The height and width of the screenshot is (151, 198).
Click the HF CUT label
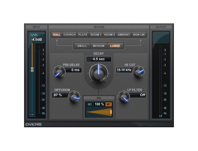click(x=130, y=65)
